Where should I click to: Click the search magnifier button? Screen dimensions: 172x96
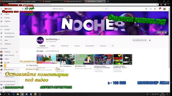(106, 9)
